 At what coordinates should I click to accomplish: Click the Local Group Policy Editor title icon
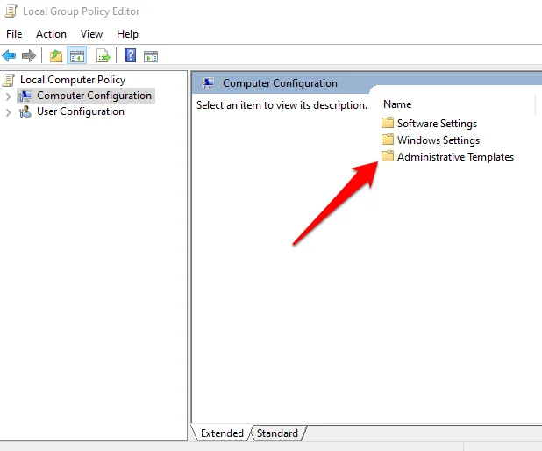pyautogui.click(x=11, y=11)
